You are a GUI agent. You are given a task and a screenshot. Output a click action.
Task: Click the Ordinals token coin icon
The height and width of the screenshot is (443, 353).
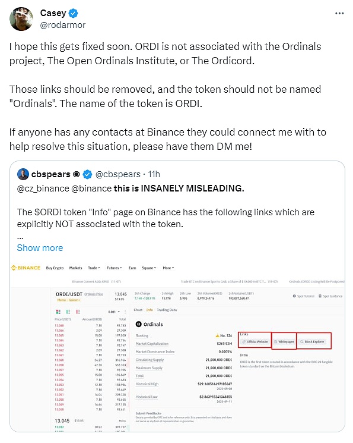pyautogui.click(x=138, y=324)
